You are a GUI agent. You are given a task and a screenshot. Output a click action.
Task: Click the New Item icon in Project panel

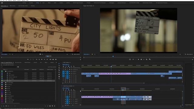pos(52,106)
